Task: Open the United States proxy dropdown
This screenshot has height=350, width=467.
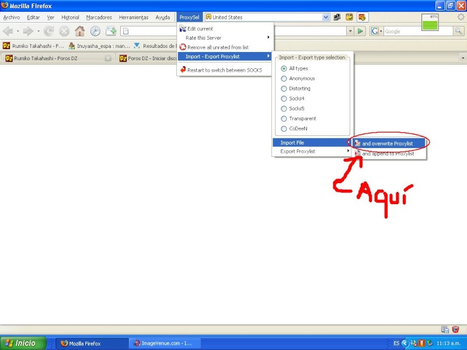Action: pyautogui.click(x=326, y=17)
